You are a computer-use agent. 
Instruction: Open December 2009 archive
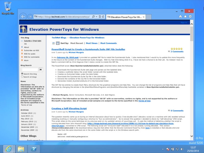pos(29,127)
